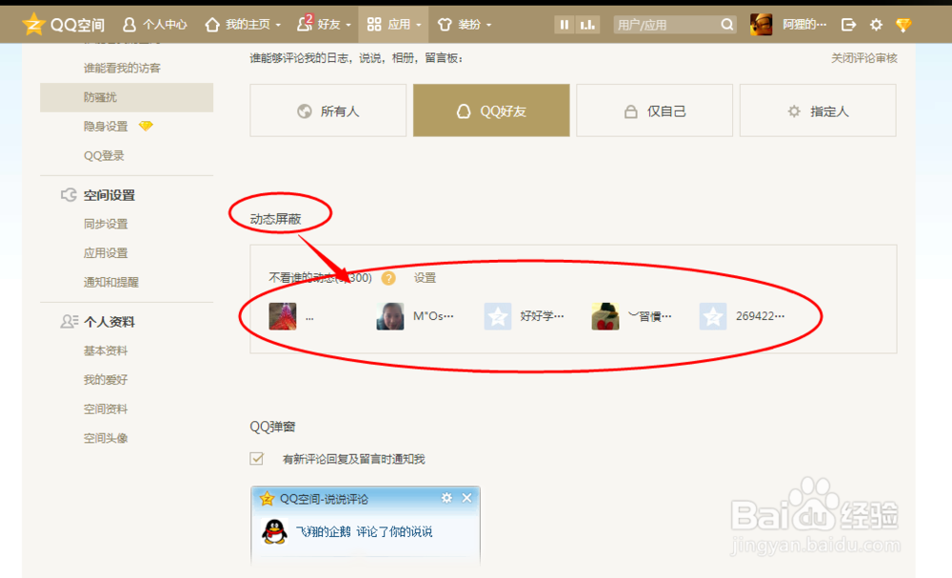Click 设置 next to 不看谁的动态
952x578 pixels.
point(426,278)
